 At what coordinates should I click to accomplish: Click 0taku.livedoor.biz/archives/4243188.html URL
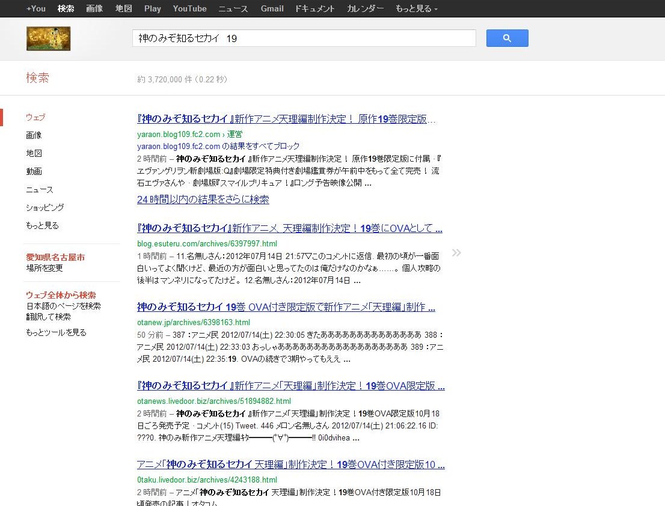tap(207, 480)
